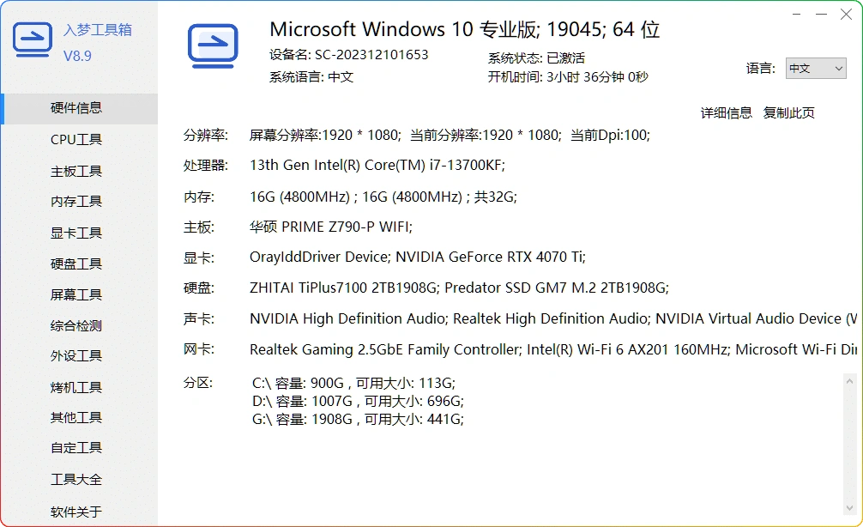
Task: Open 硬盘工具 to view disk tools
Action: tap(77, 263)
